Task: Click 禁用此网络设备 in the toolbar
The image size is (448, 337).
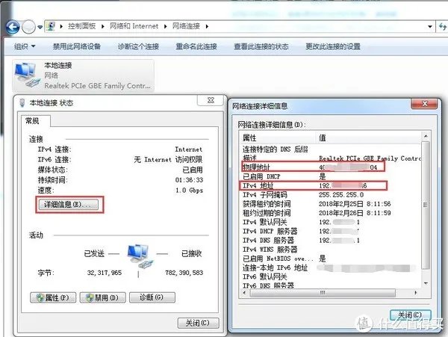Action: (x=77, y=46)
